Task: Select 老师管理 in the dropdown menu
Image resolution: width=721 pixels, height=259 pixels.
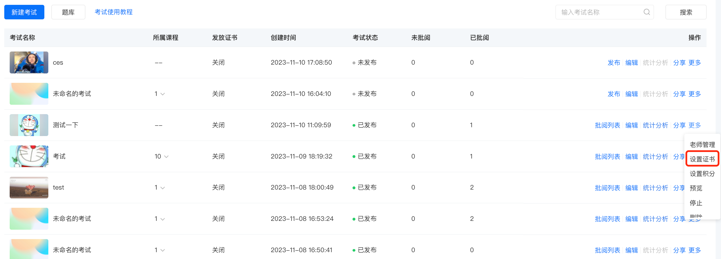Action: click(x=702, y=145)
